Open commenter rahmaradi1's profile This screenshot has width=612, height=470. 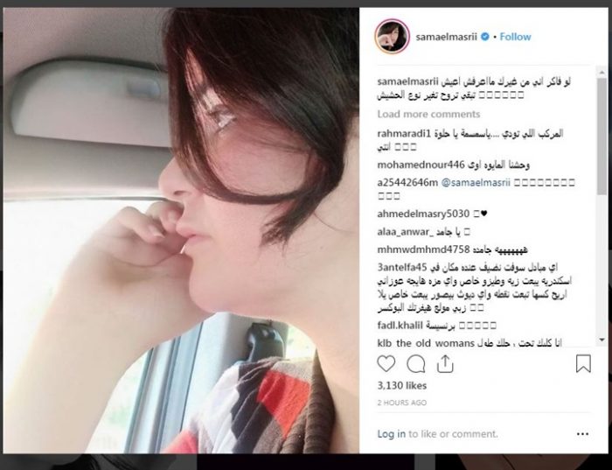tap(404, 134)
